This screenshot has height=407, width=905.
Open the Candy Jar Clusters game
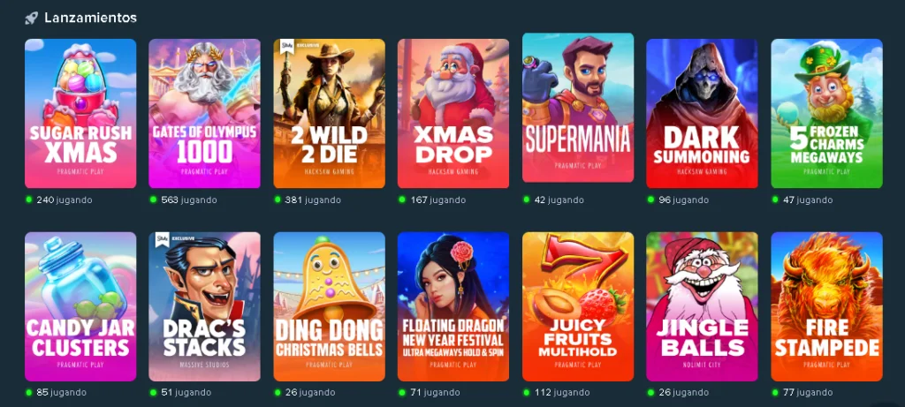[x=80, y=306]
